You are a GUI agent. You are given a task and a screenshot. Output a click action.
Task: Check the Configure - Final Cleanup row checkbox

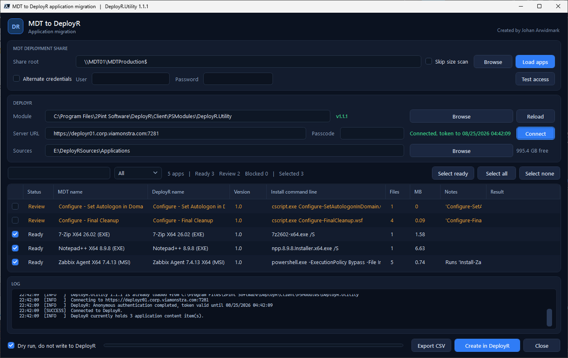(16, 220)
